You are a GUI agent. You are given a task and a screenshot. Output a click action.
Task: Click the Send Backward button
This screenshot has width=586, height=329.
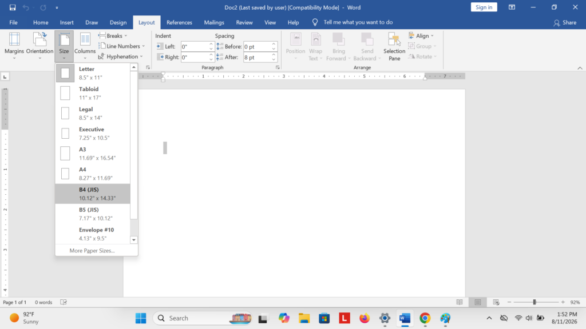pyautogui.click(x=367, y=46)
